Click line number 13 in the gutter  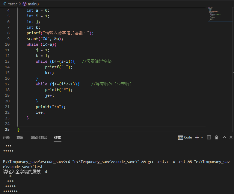tap(7, 61)
